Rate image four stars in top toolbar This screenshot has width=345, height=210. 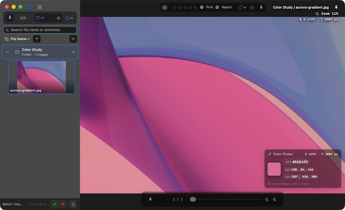pos(190,7)
